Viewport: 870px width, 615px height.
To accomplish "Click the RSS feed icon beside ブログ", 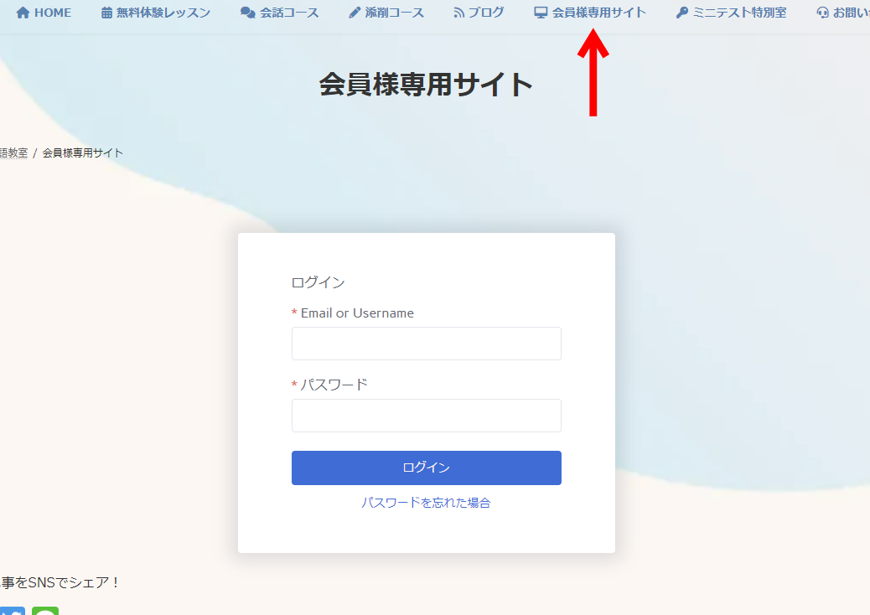I will (458, 13).
